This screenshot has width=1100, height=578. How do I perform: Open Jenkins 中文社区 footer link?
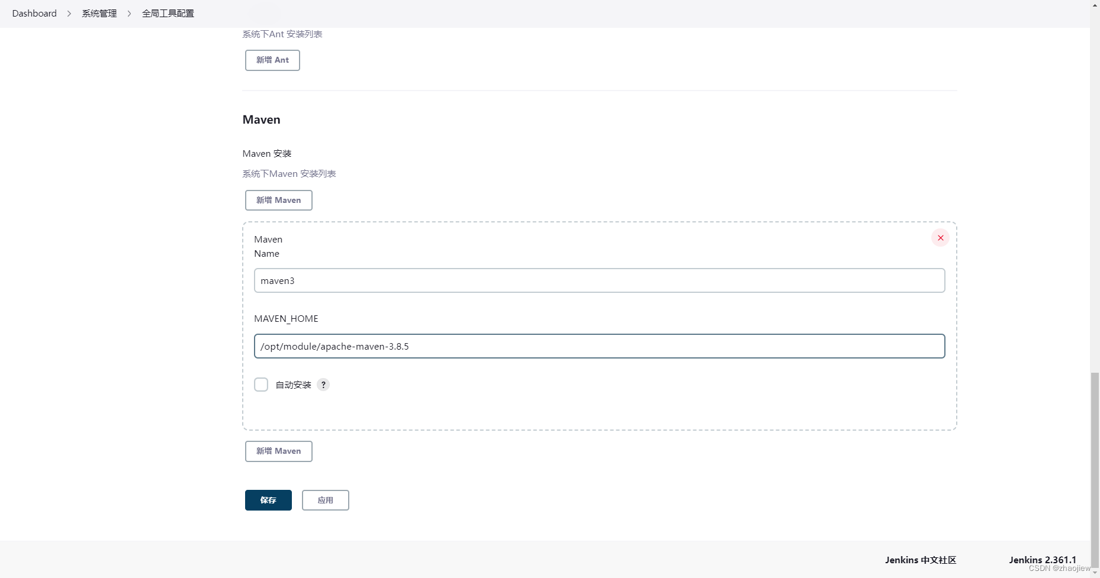[x=921, y=560]
